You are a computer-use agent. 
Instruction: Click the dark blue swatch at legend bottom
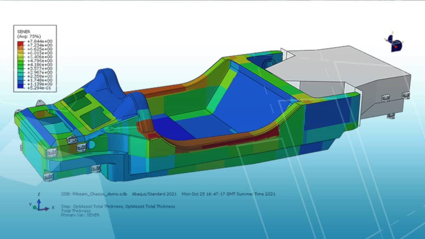click(x=20, y=86)
